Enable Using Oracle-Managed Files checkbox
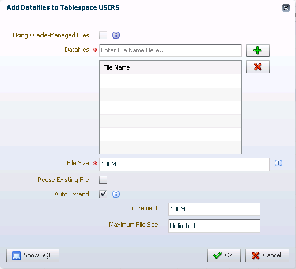Viewport: 296px width, 269px height. (103, 35)
